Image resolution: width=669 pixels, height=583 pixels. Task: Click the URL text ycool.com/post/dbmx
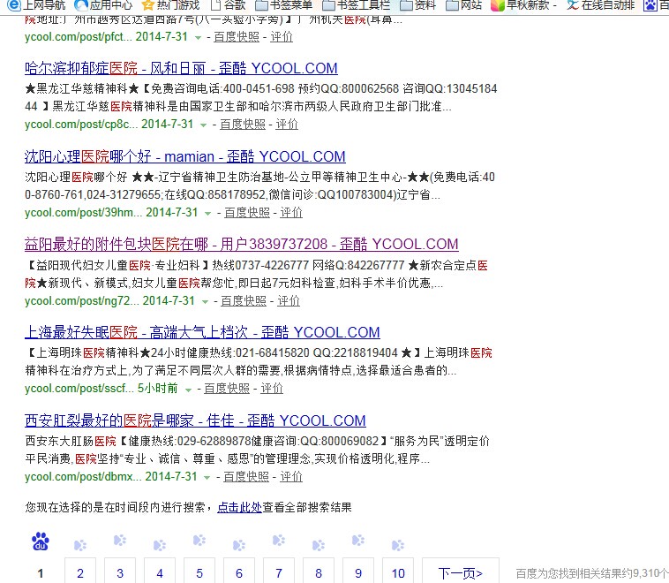click(83, 477)
